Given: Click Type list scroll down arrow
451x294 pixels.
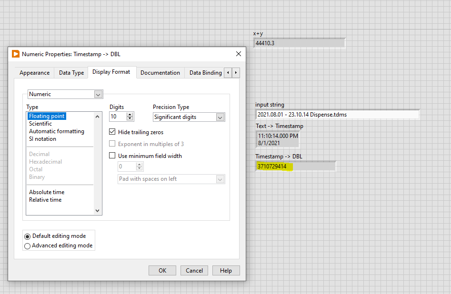Looking at the screenshot, I should 97,211.
